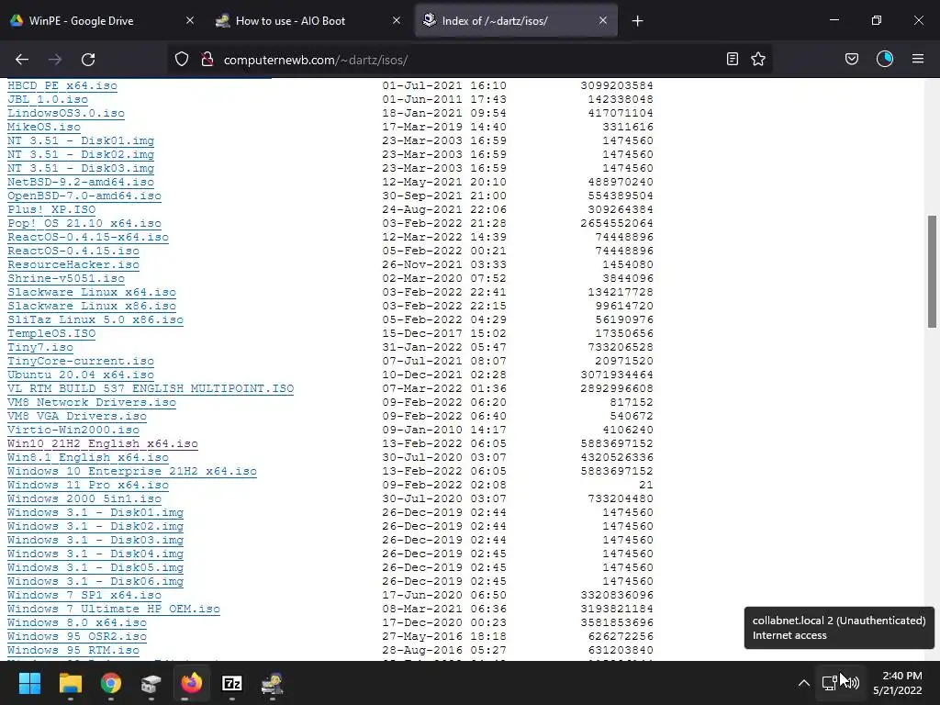
Task: Click the insecure connection padlock icon
Action: click(207, 60)
